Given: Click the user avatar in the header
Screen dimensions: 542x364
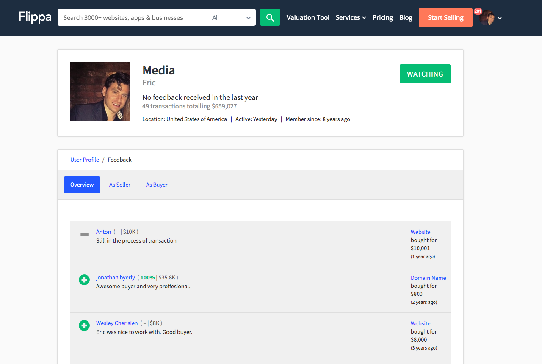Looking at the screenshot, I should pos(487,18).
